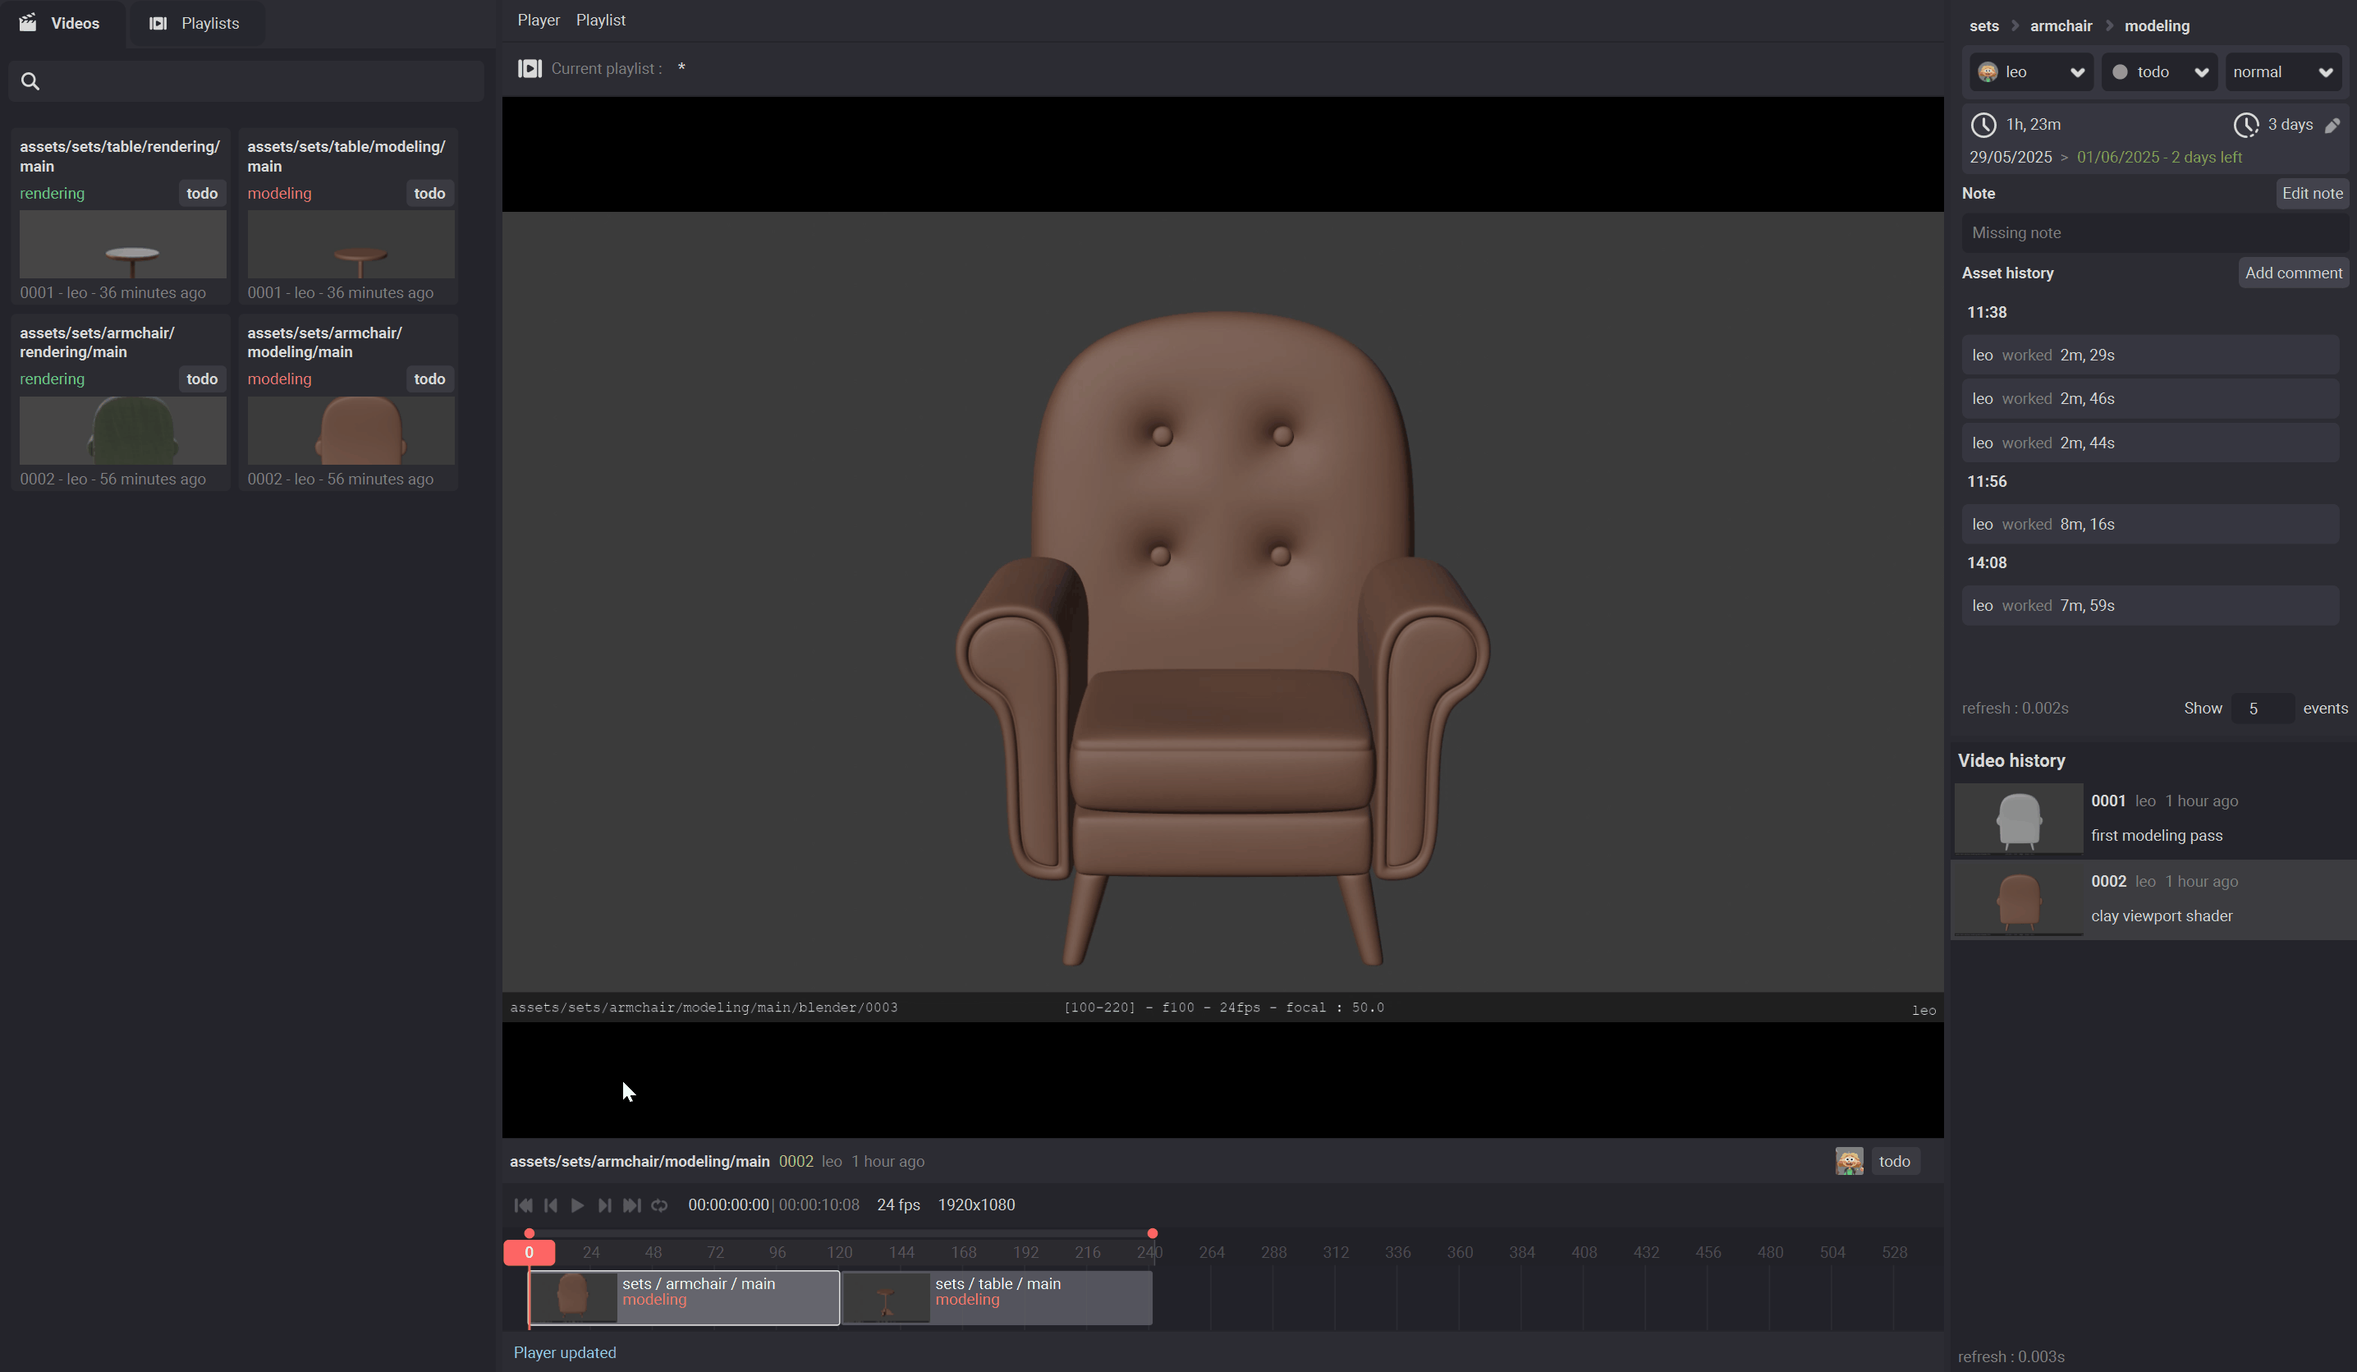Jump to the last frame of playlist
This screenshot has width=2357, height=1372.
point(632,1205)
